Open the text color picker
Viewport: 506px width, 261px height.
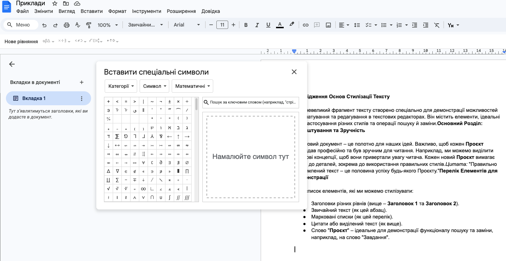(280, 25)
